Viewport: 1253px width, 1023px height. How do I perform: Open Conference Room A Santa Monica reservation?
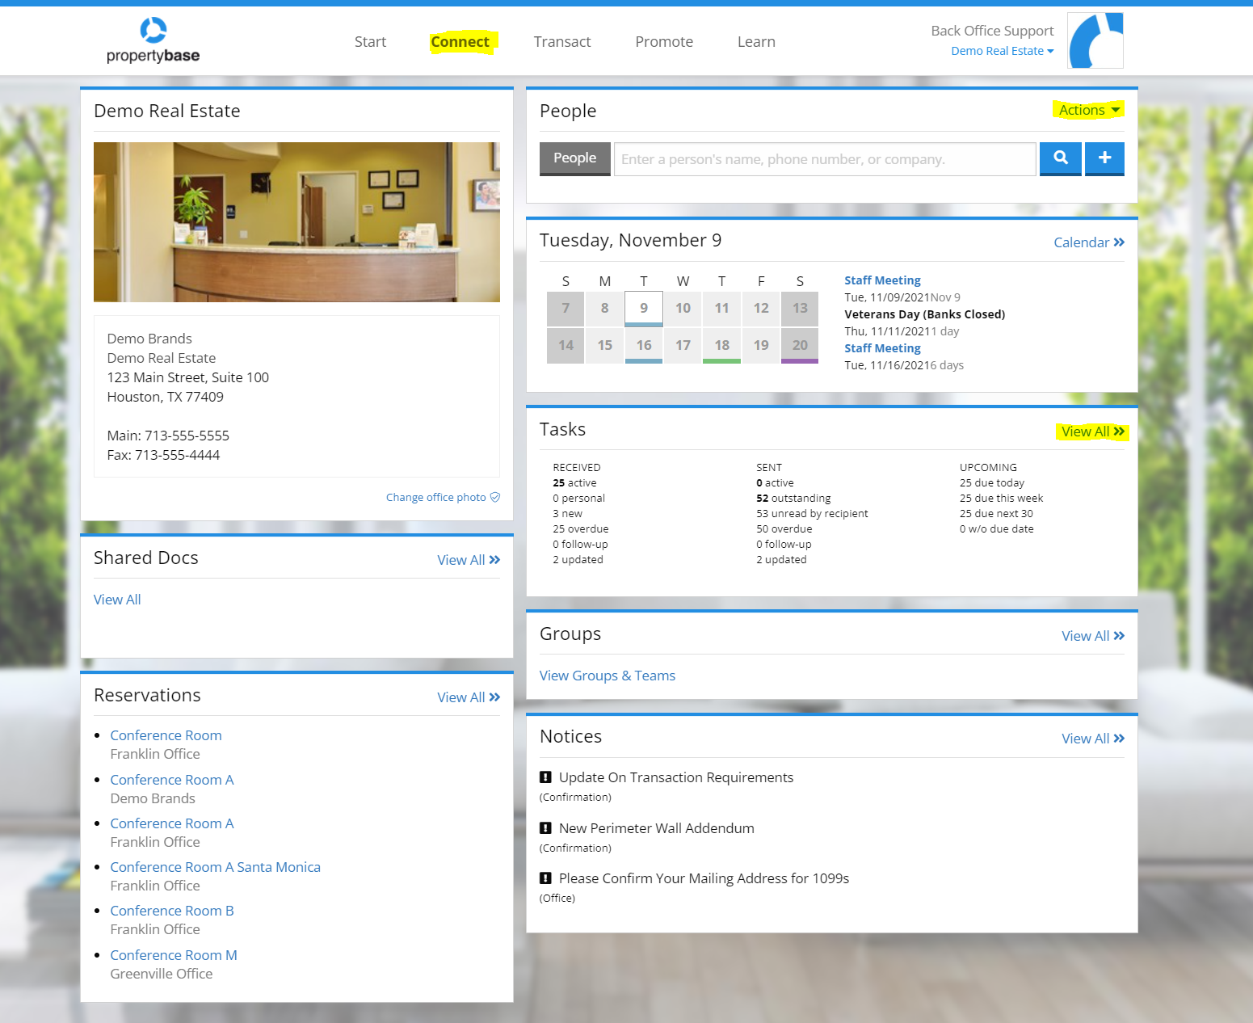pyautogui.click(x=215, y=867)
